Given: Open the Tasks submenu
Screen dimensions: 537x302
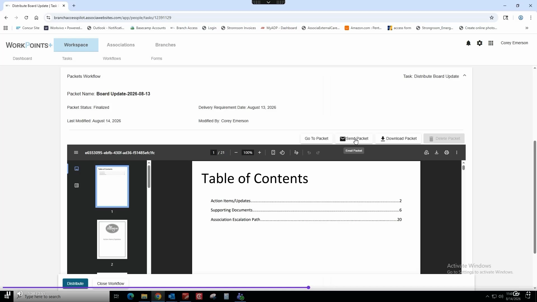Looking at the screenshot, I should (x=67, y=58).
